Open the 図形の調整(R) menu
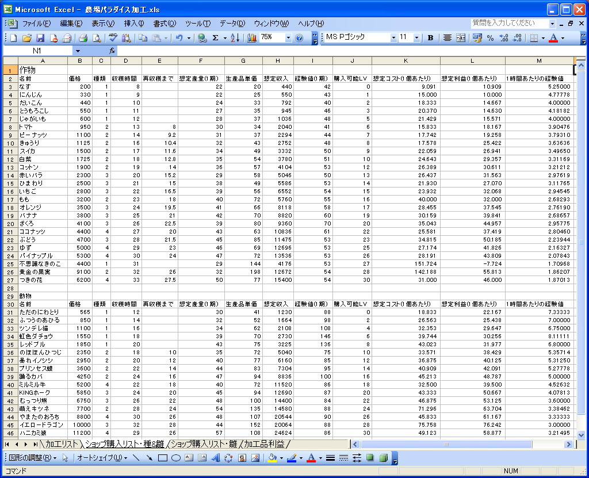Viewport: 589px width, 478px height. point(33,458)
